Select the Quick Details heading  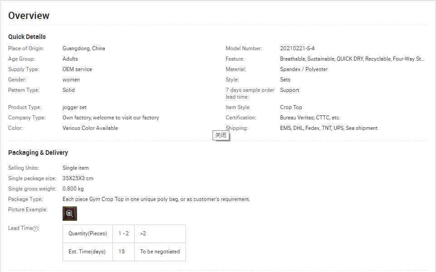pos(27,37)
